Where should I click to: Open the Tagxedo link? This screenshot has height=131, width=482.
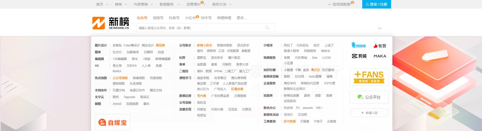[130, 97]
